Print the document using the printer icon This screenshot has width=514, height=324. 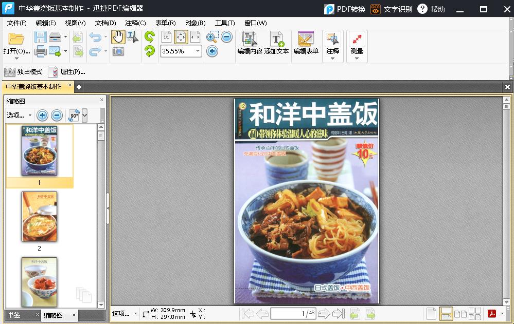[x=40, y=51]
